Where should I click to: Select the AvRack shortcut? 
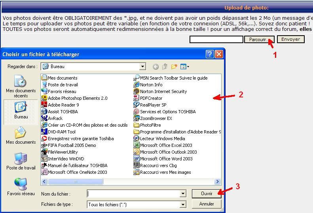coord(52,118)
